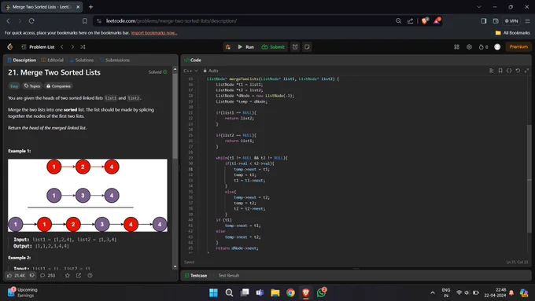
Task: Expand the Topics tag
Action: click(x=32, y=86)
